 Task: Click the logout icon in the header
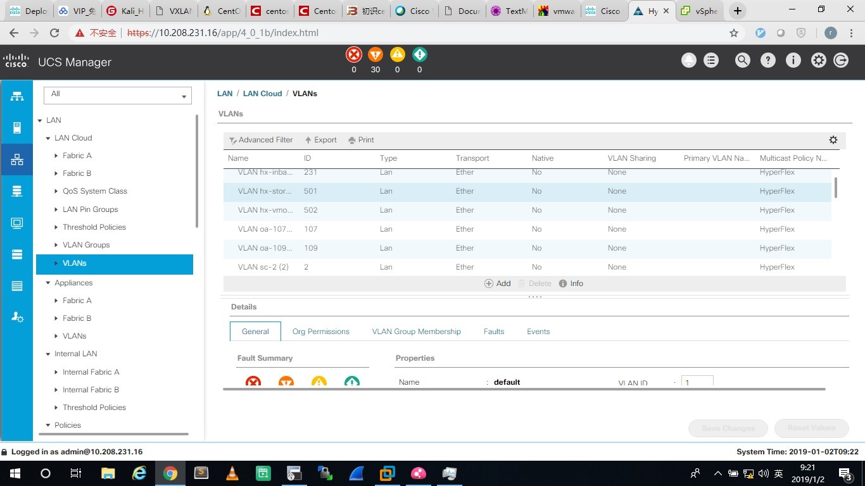tap(841, 60)
